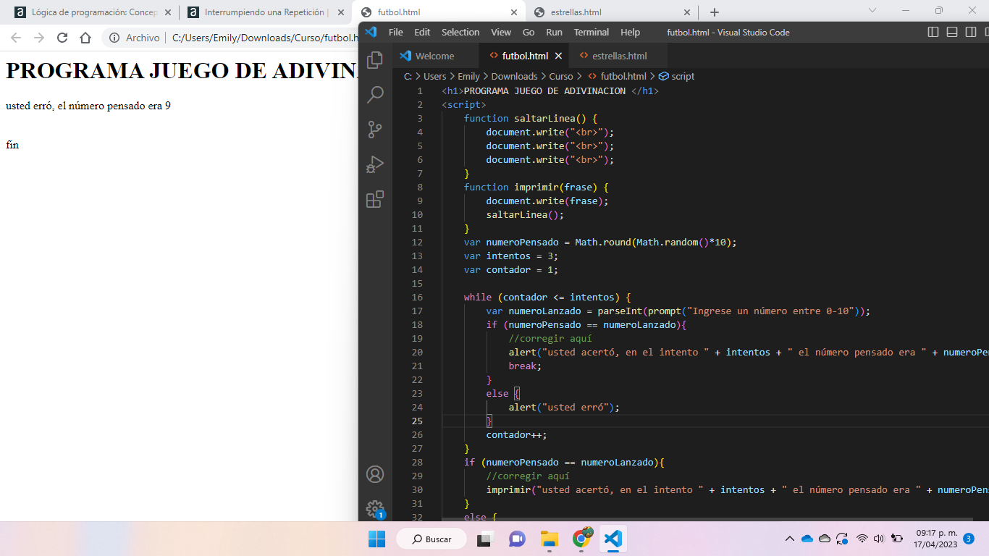The height and width of the screenshot is (556, 989).
Task: View site information icon in address bar
Action: tap(114, 38)
